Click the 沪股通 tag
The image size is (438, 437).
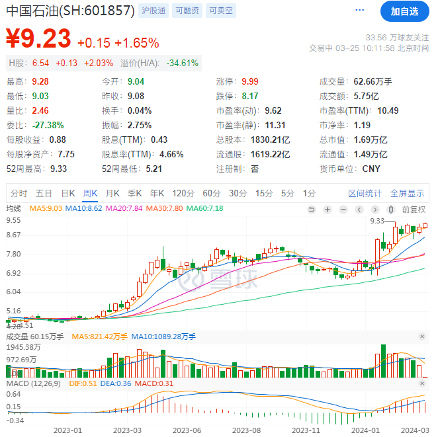point(153,11)
